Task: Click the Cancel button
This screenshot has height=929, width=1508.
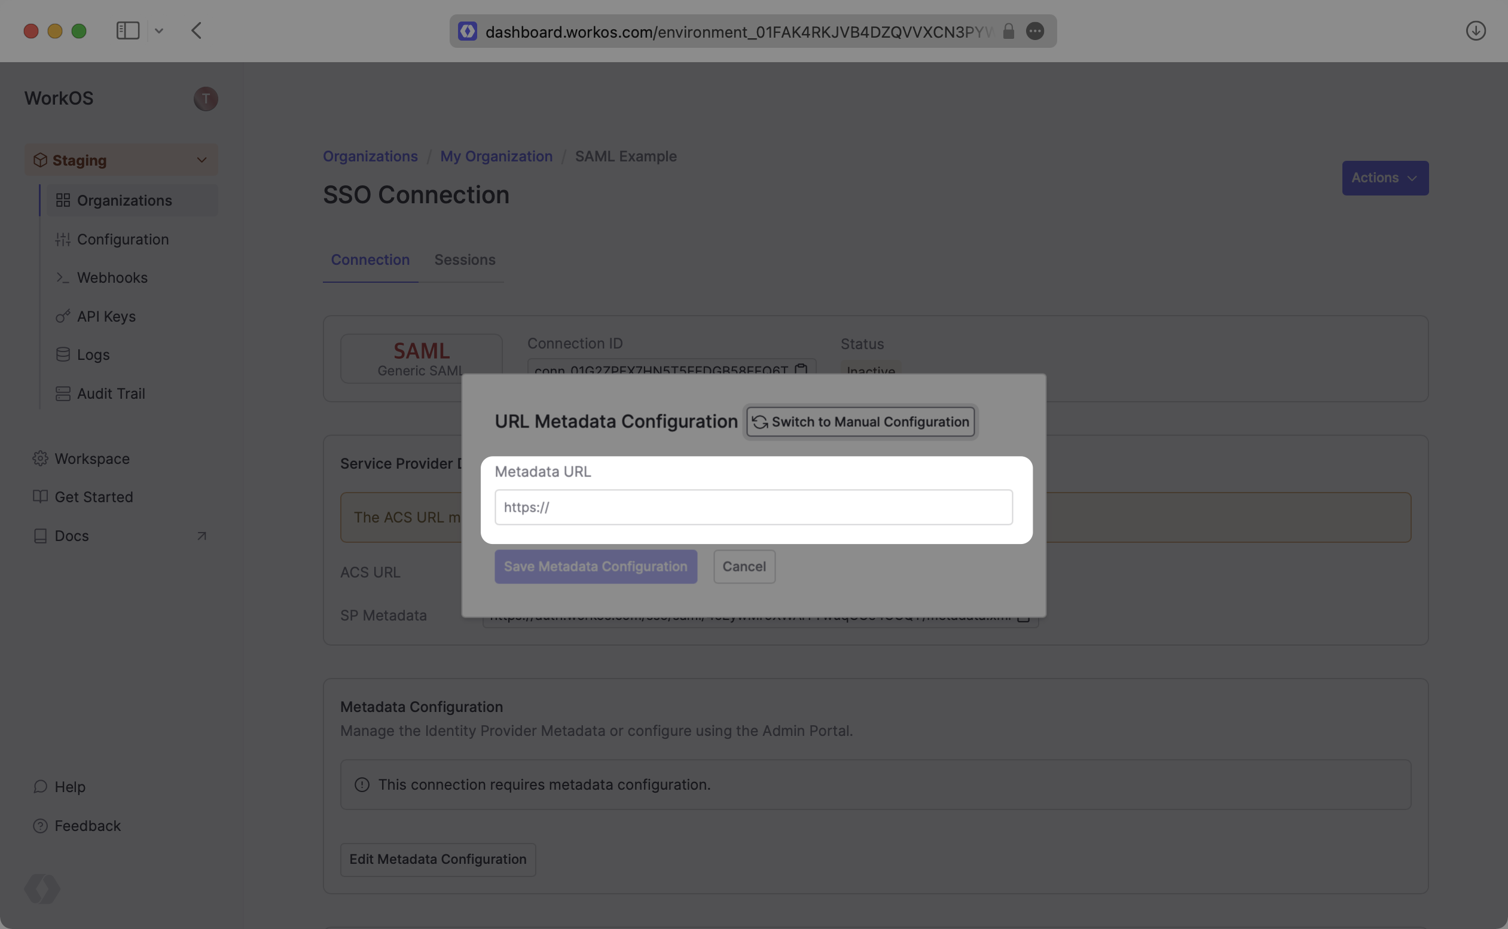Action: [x=744, y=565]
